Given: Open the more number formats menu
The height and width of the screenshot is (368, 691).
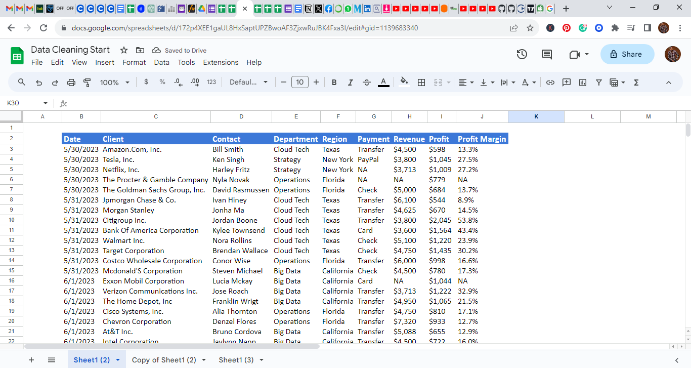Looking at the screenshot, I should point(211,82).
